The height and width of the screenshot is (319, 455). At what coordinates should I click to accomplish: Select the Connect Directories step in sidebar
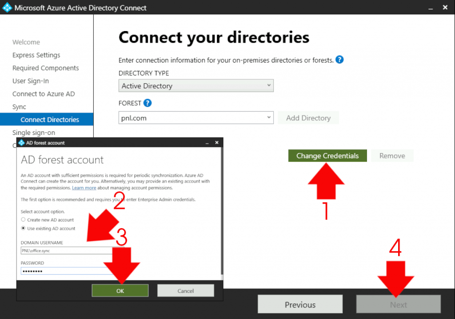pyautogui.click(x=47, y=119)
